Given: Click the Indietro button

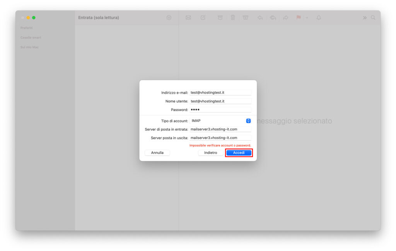Looking at the screenshot, I should pos(211,153).
